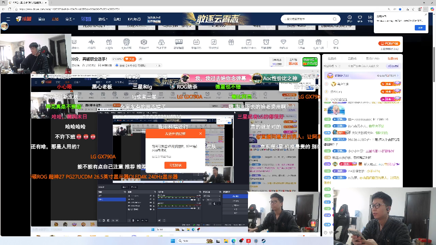This screenshot has height=245, width=436.
Task: Switch to the orange rightmost chat tab
Action: pyautogui.click(x=393, y=59)
